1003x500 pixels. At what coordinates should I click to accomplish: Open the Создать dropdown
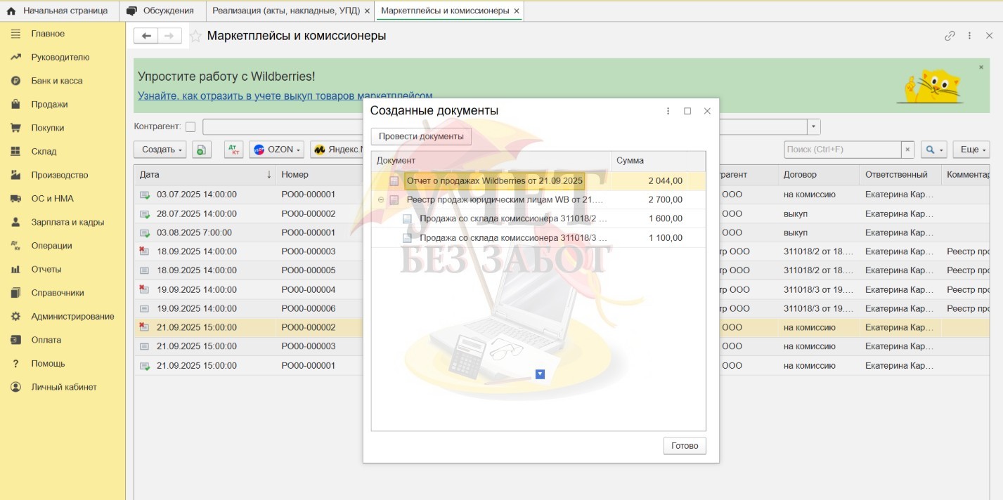[162, 150]
